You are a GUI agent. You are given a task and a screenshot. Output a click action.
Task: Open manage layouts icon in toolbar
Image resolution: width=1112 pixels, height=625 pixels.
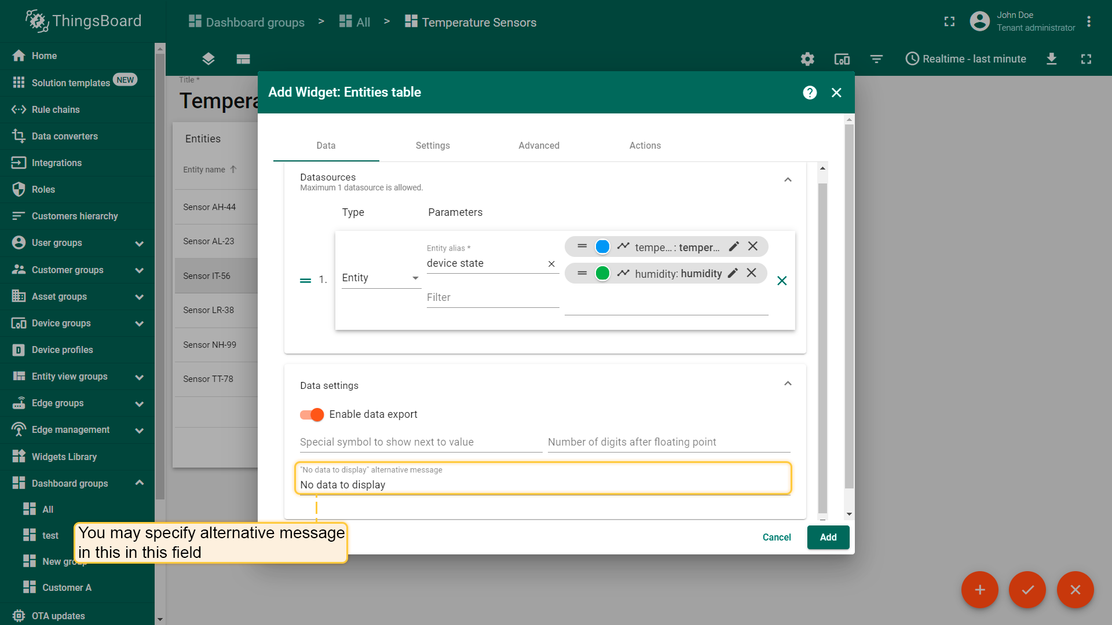[x=243, y=59]
